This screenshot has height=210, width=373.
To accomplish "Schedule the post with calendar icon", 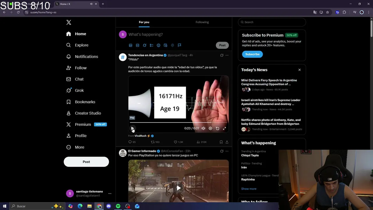I will tap(166, 45).
